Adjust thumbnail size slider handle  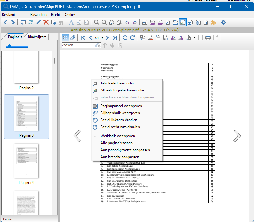(x=10, y=46)
